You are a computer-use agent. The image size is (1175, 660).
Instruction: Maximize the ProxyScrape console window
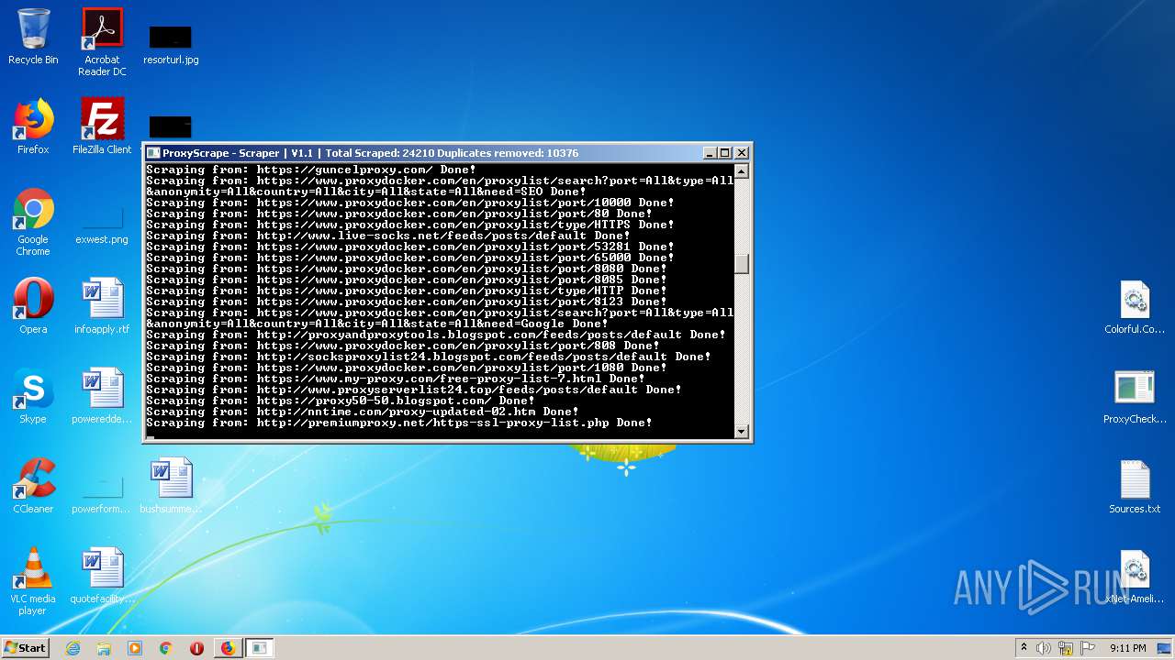[725, 153]
